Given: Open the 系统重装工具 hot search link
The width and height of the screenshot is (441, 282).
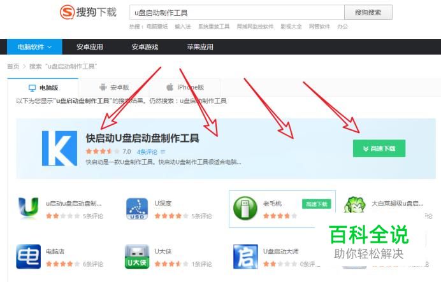Looking at the screenshot, I should click(213, 27).
